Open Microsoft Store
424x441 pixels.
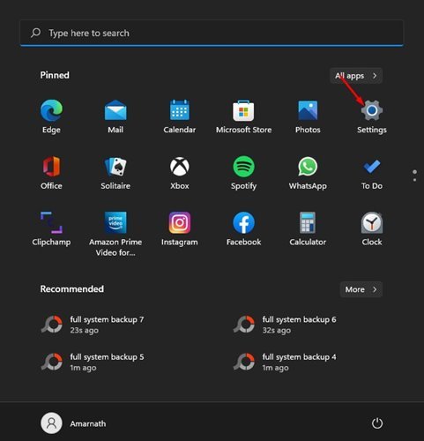(243, 116)
